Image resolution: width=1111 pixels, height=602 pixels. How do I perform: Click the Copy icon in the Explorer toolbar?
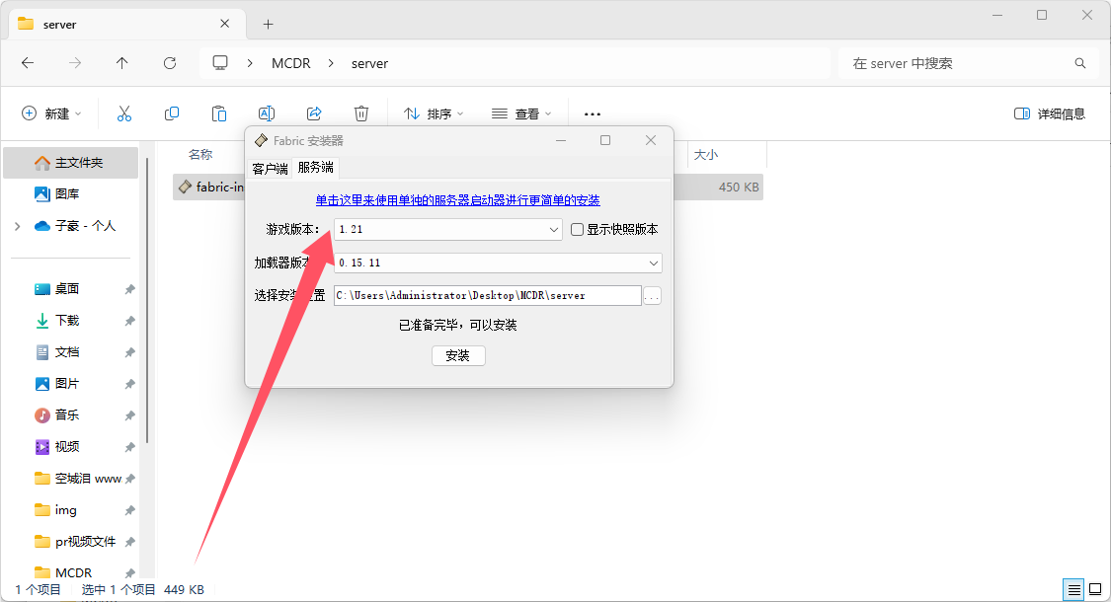tap(172, 113)
